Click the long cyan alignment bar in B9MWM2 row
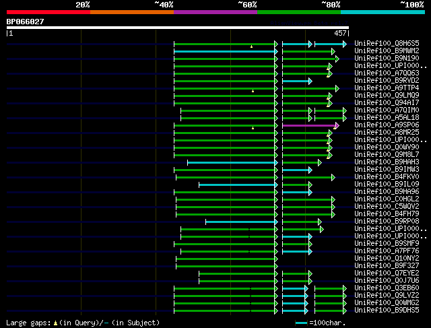 click(x=226, y=51)
